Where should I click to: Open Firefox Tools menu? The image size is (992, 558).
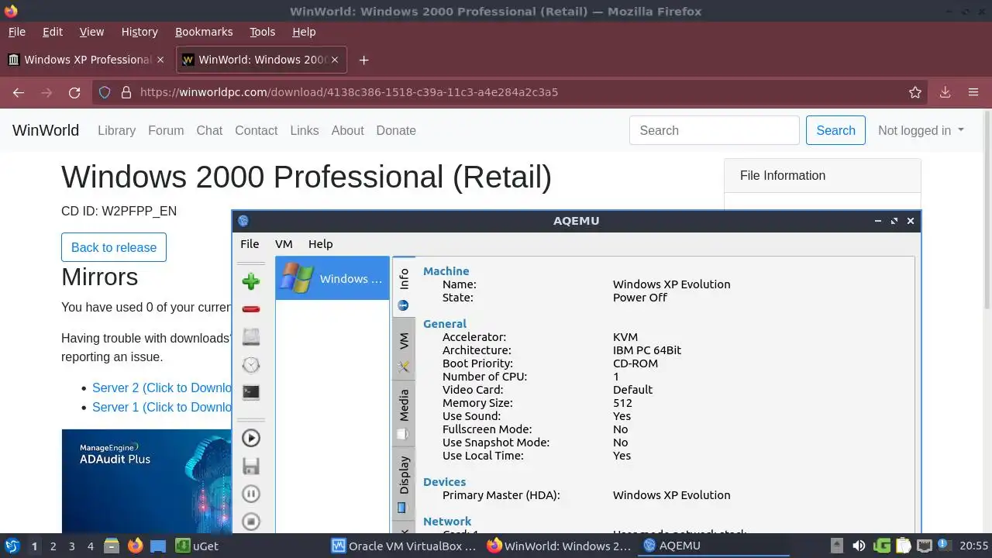(262, 32)
